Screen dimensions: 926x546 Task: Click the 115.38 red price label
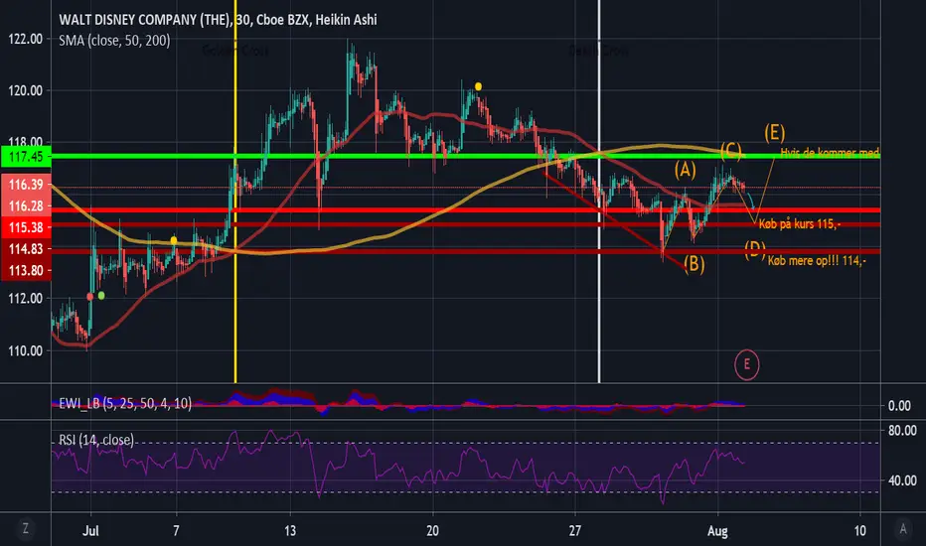coord(26,227)
